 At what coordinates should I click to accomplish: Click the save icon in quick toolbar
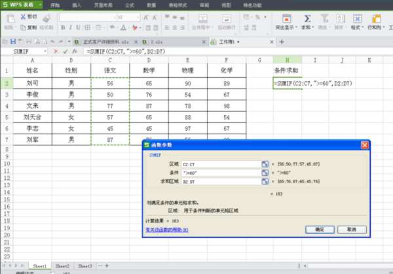click(13, 42)
